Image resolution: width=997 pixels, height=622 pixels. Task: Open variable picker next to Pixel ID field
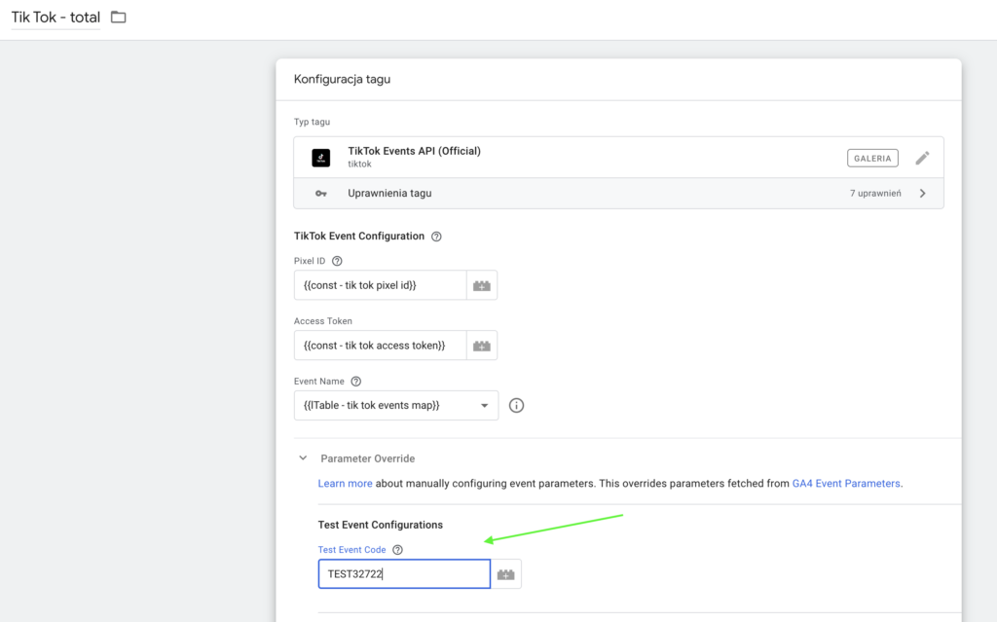(x=482, y=285)
